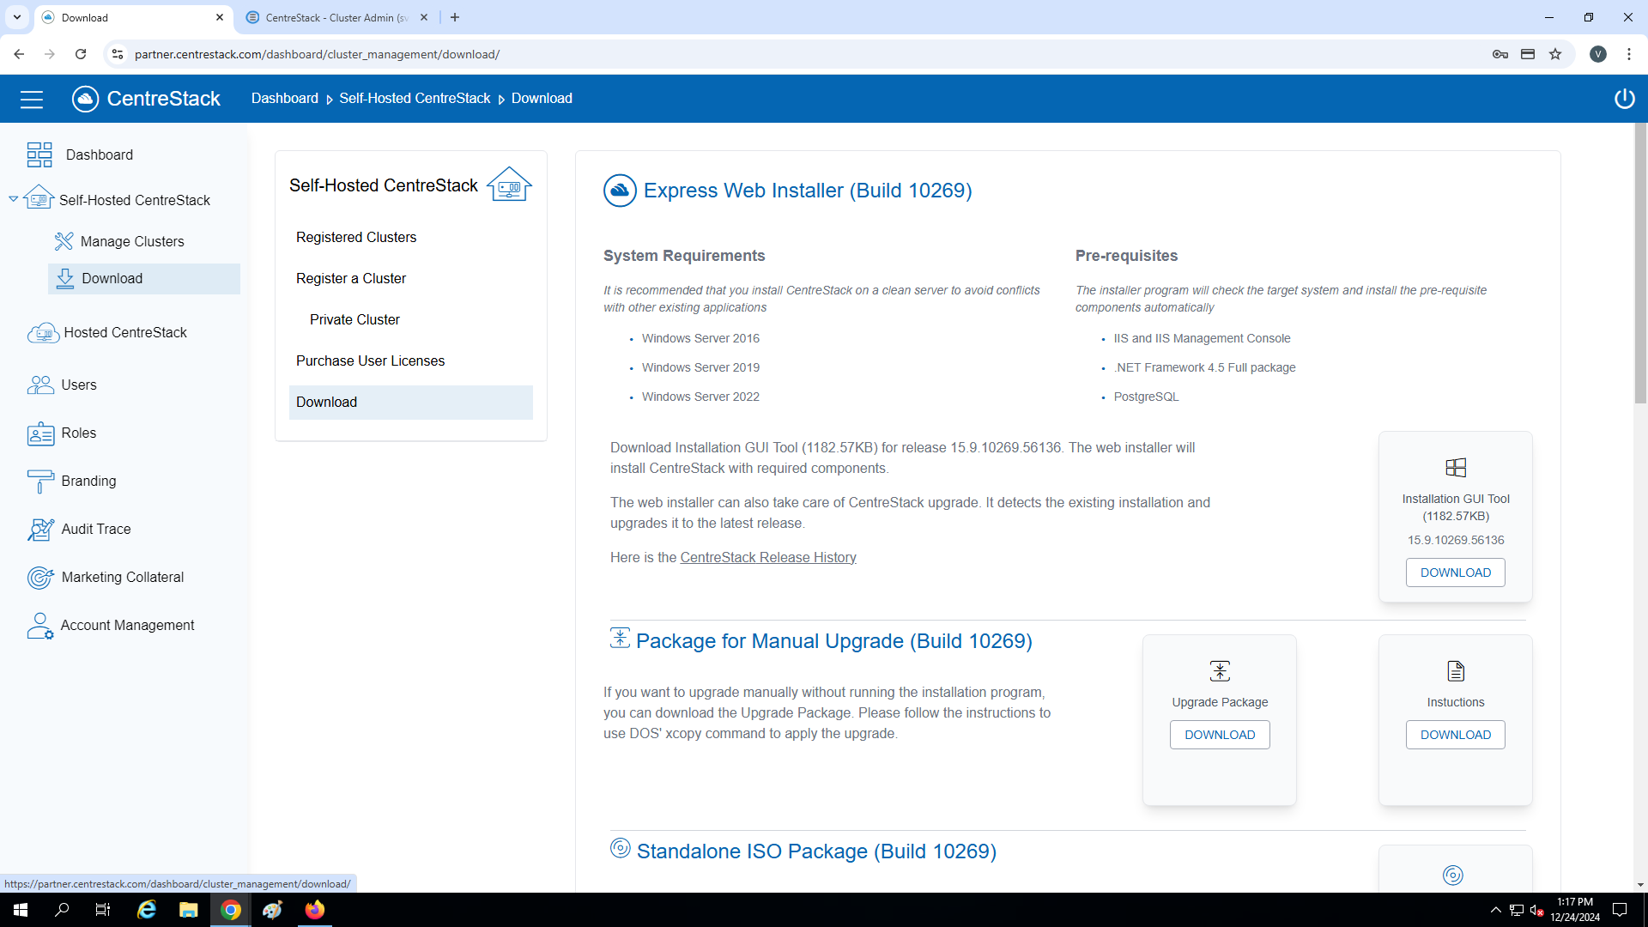Go back with browser back arrow
This screenshot has height=927, width=1648.
19,54
